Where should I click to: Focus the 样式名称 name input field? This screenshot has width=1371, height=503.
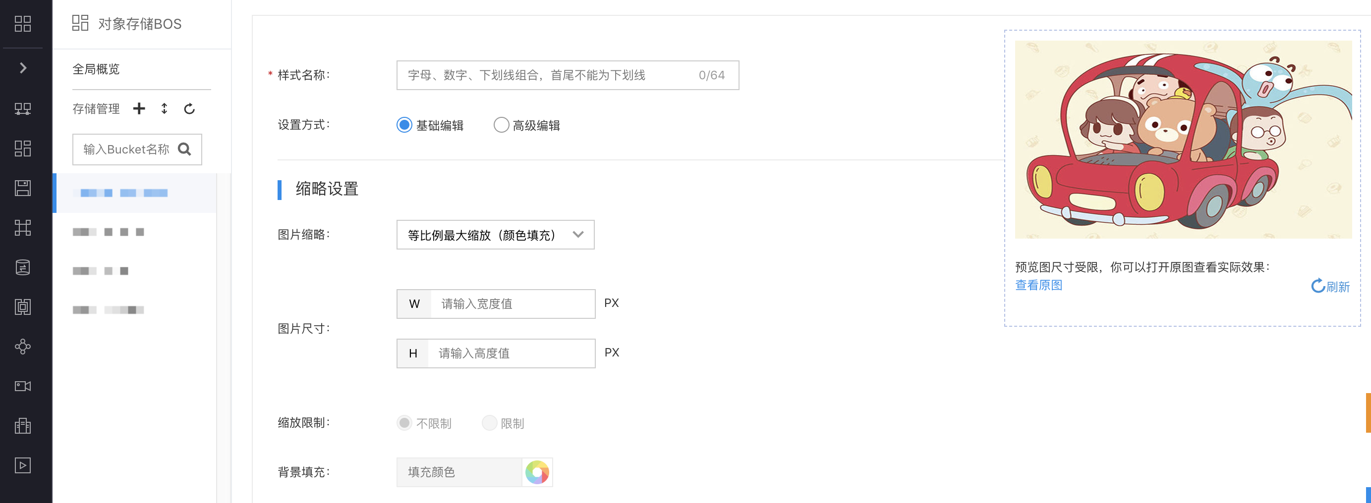(x=568, y=75)
